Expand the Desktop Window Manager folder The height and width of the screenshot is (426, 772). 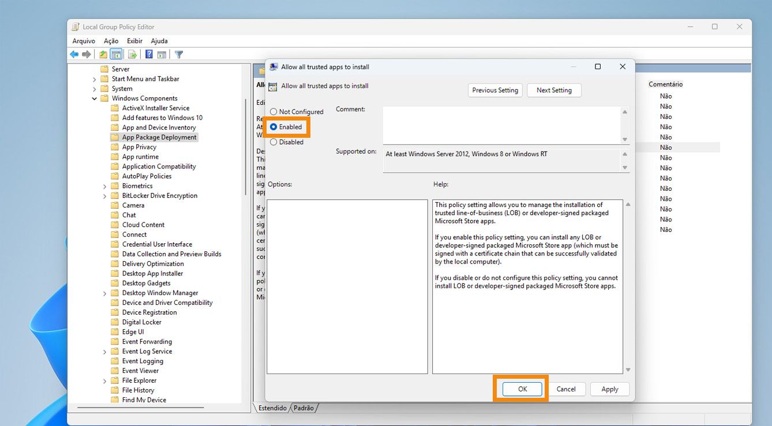[104, 293]
